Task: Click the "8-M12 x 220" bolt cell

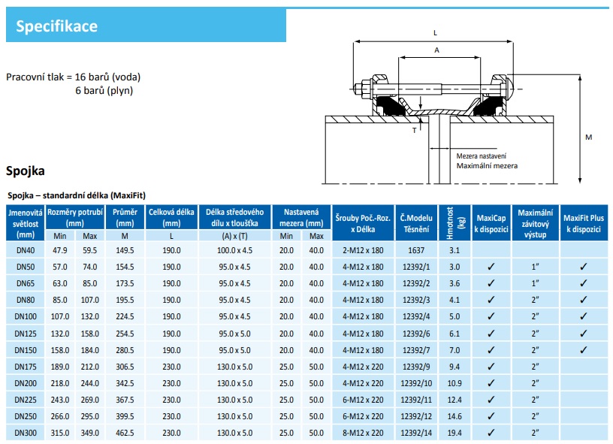Action: pyautogui.click(x=363, y=433)
